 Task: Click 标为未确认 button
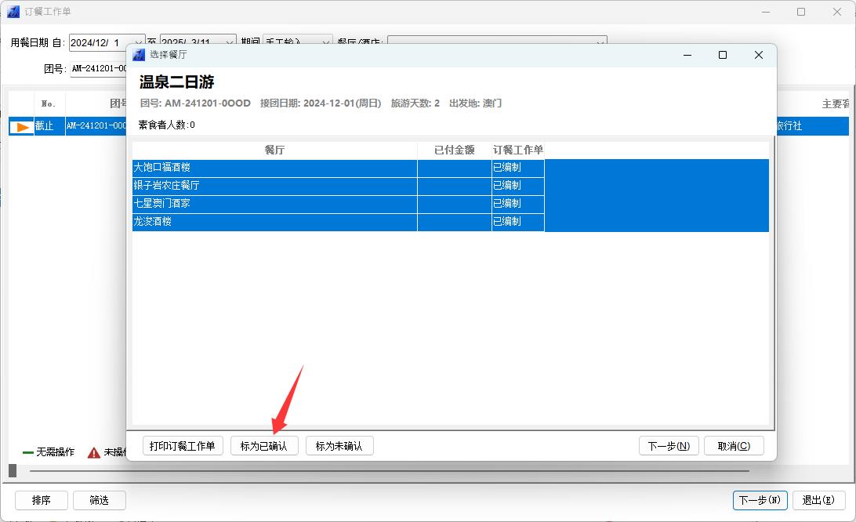(339, 446)
